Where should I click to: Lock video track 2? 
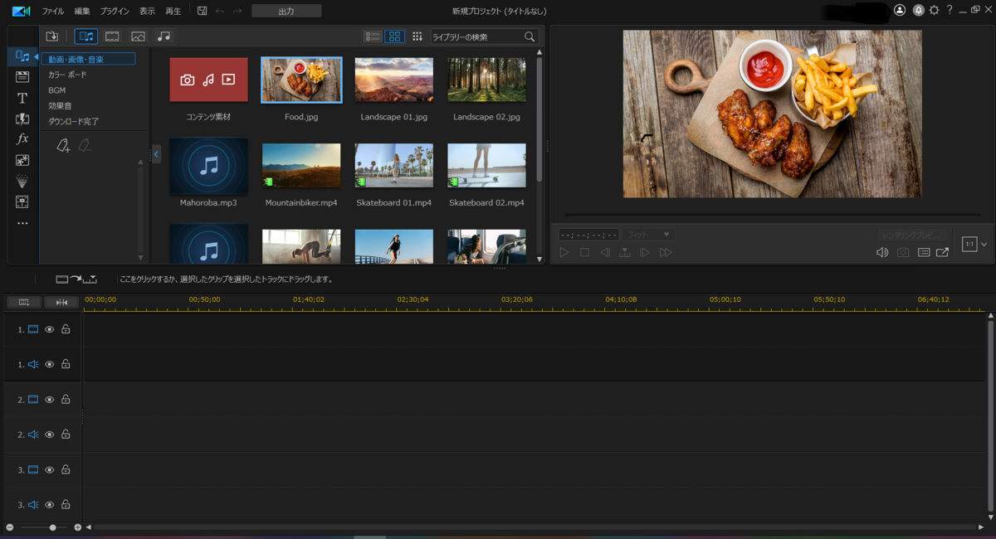coord(66,399)
